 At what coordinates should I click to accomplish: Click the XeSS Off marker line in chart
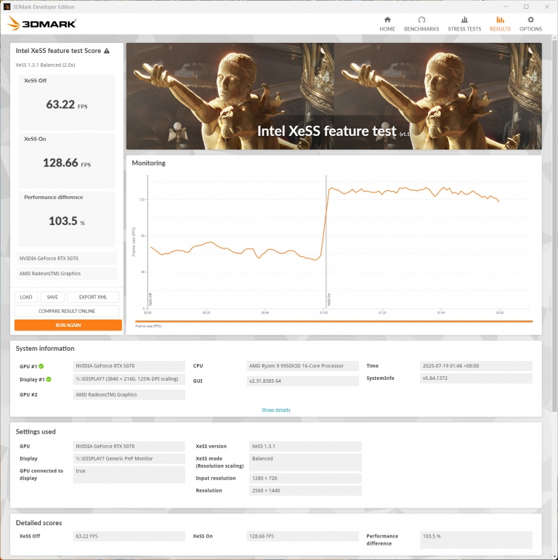click(x=148, y=241)
